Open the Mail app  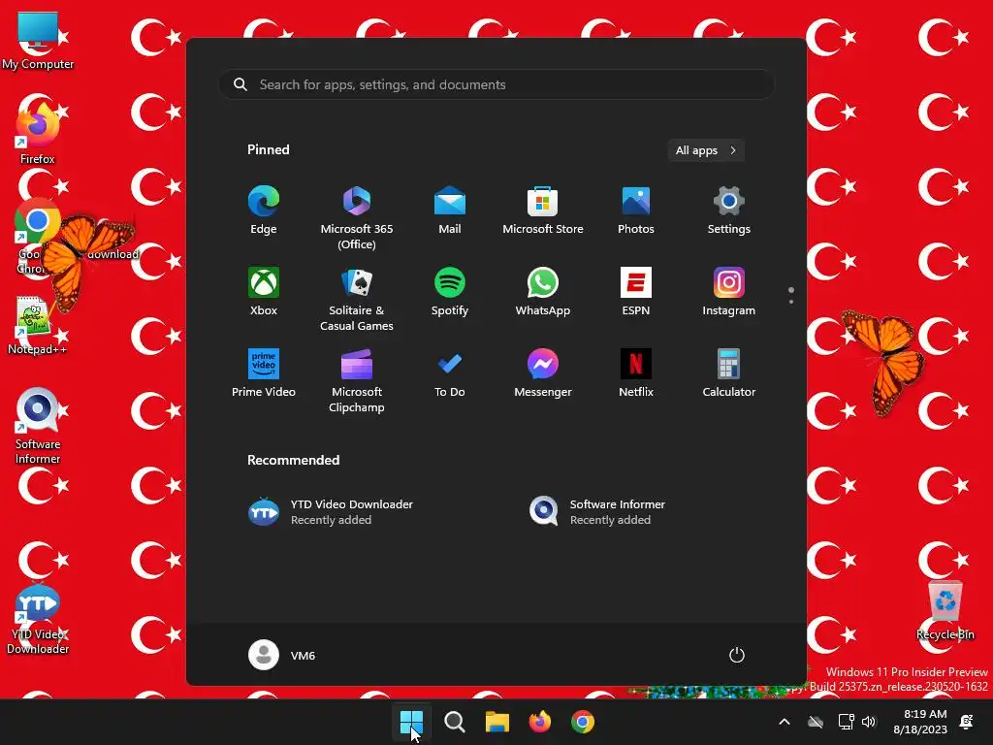(x=450, y=211)
